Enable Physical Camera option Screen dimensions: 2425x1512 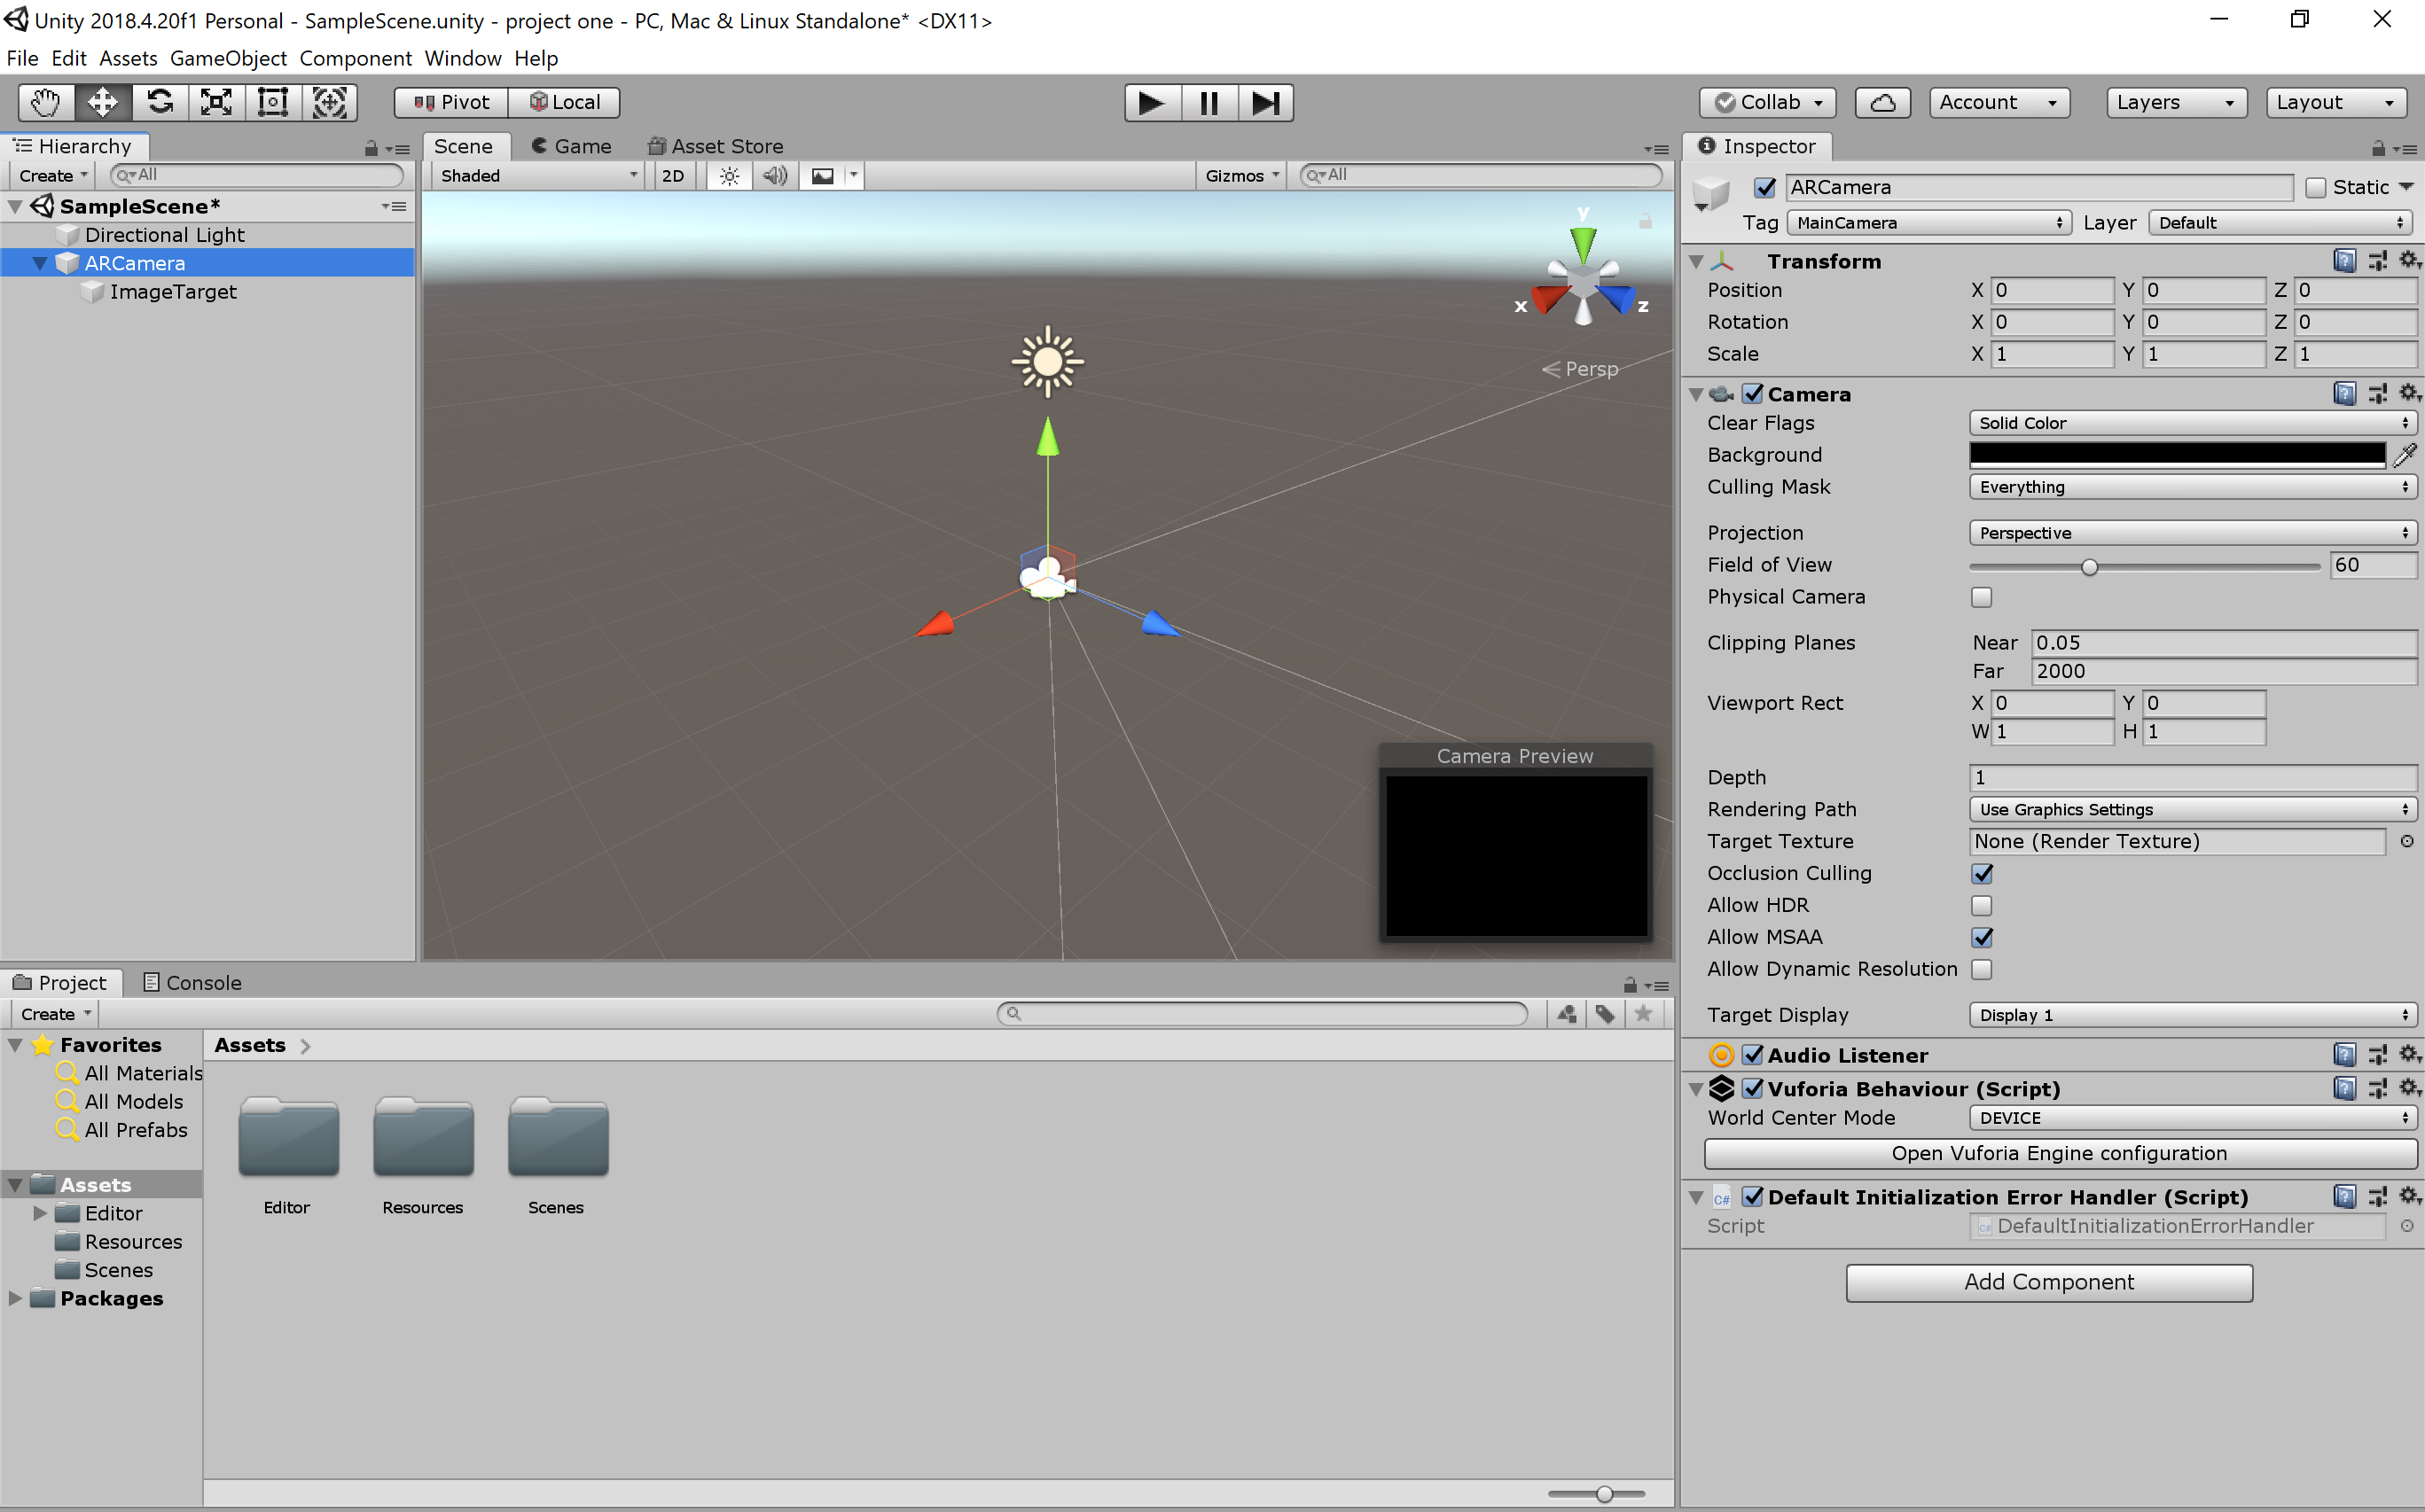(1982, 597)
